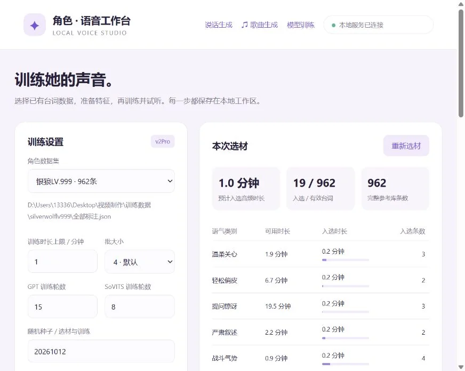Click the 完整参考库条数 962 card
This screenshot has width=465, height=371.
click(x=395, y=189)
